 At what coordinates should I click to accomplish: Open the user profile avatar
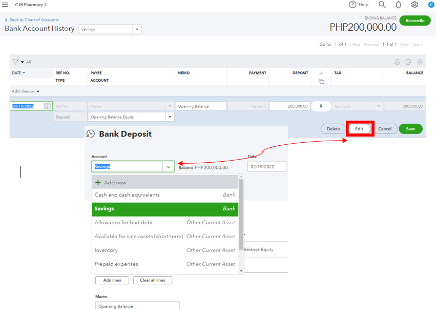click(431, 5)
